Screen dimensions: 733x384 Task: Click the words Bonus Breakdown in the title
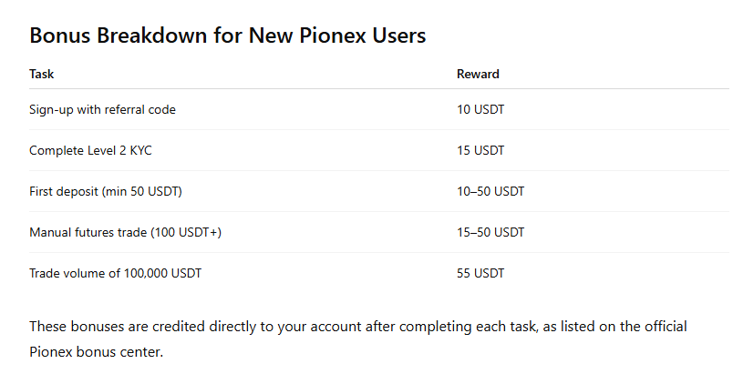click(x=119, y=35)
